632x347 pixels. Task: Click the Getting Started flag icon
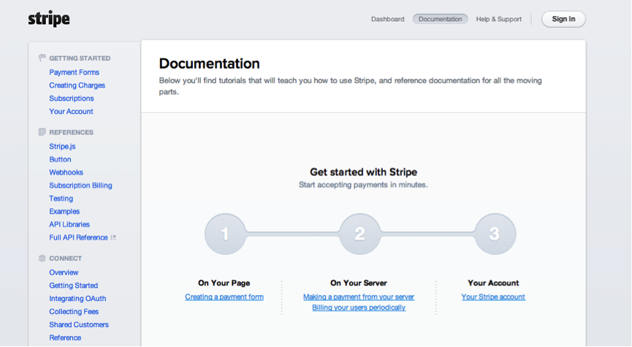[x=42, y=58]
